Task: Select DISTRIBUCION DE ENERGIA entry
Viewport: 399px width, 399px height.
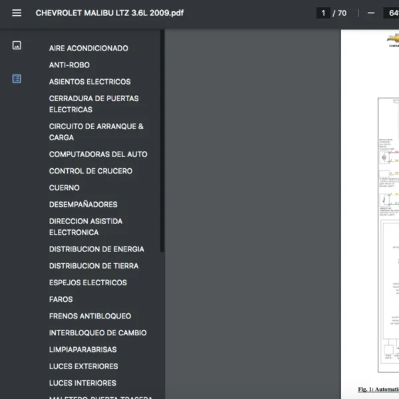Action: point(96,249)
